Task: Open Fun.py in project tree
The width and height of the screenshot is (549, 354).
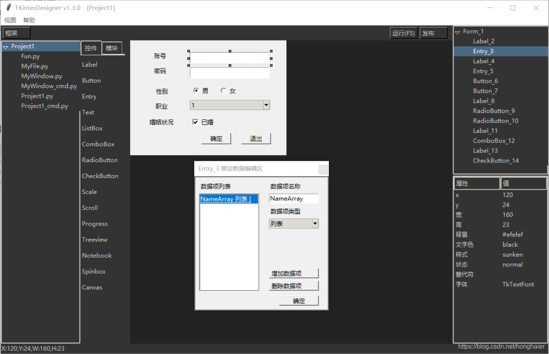Action: (x=30, y=56)
